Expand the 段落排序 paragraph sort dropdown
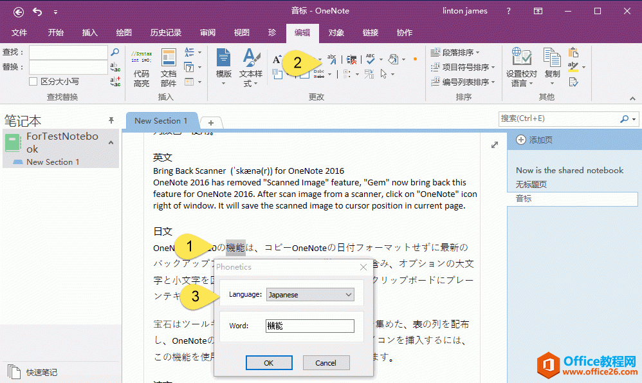The height and width of the screenshot is (383, 642). (478, 52)
